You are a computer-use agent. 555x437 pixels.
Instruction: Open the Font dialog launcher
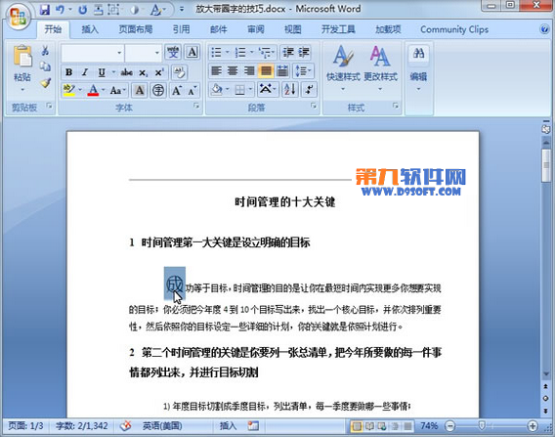click(196, 106)
